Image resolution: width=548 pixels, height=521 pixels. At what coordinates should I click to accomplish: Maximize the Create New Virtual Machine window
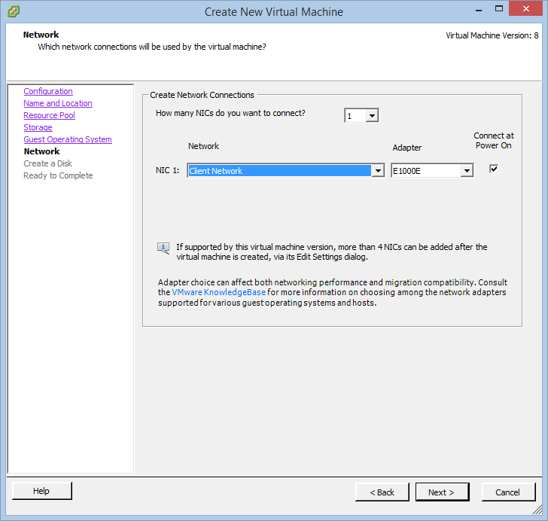(x=499, y=9)
